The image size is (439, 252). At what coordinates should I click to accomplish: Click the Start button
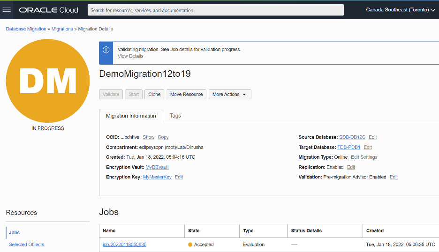point(134,95)
